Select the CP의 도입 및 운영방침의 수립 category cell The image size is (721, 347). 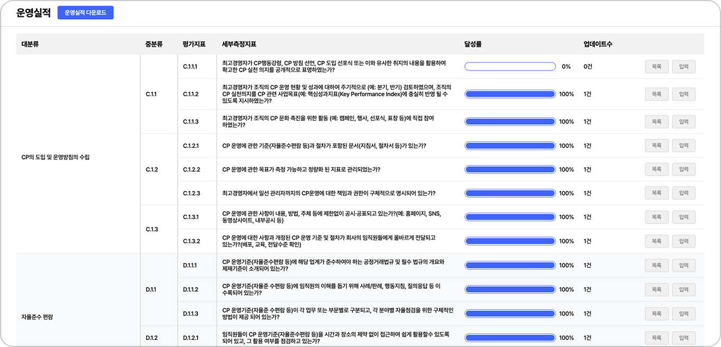(x=55, y=157)
